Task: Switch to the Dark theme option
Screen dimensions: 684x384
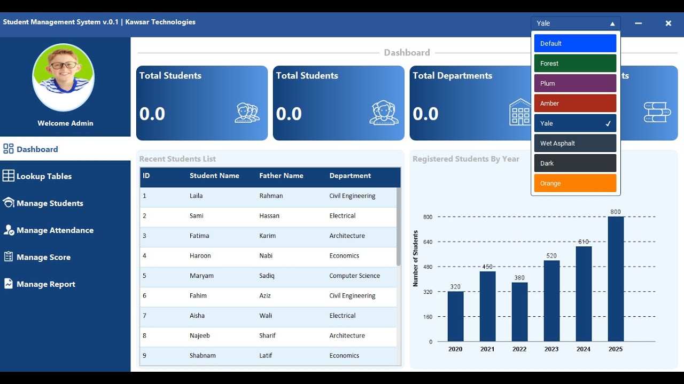Action: pyautogui.click(x=575, y=163)
